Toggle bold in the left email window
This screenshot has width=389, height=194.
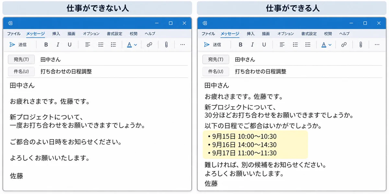point(46,45)
